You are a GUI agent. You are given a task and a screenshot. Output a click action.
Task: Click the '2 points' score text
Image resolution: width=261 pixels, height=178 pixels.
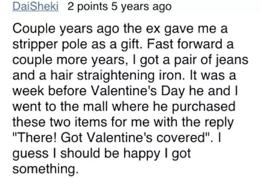88,7
